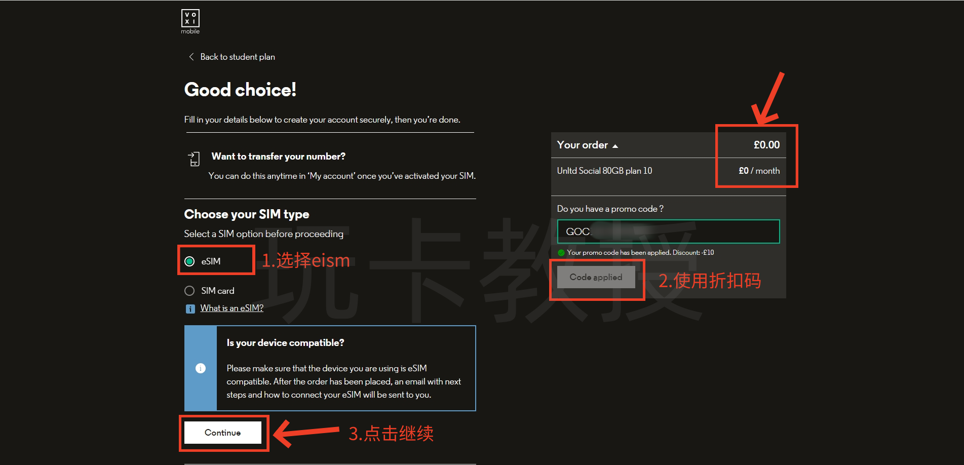Click the £0.00 order total
Viewport: 964px width, 465px height.
tap(766, 145)
